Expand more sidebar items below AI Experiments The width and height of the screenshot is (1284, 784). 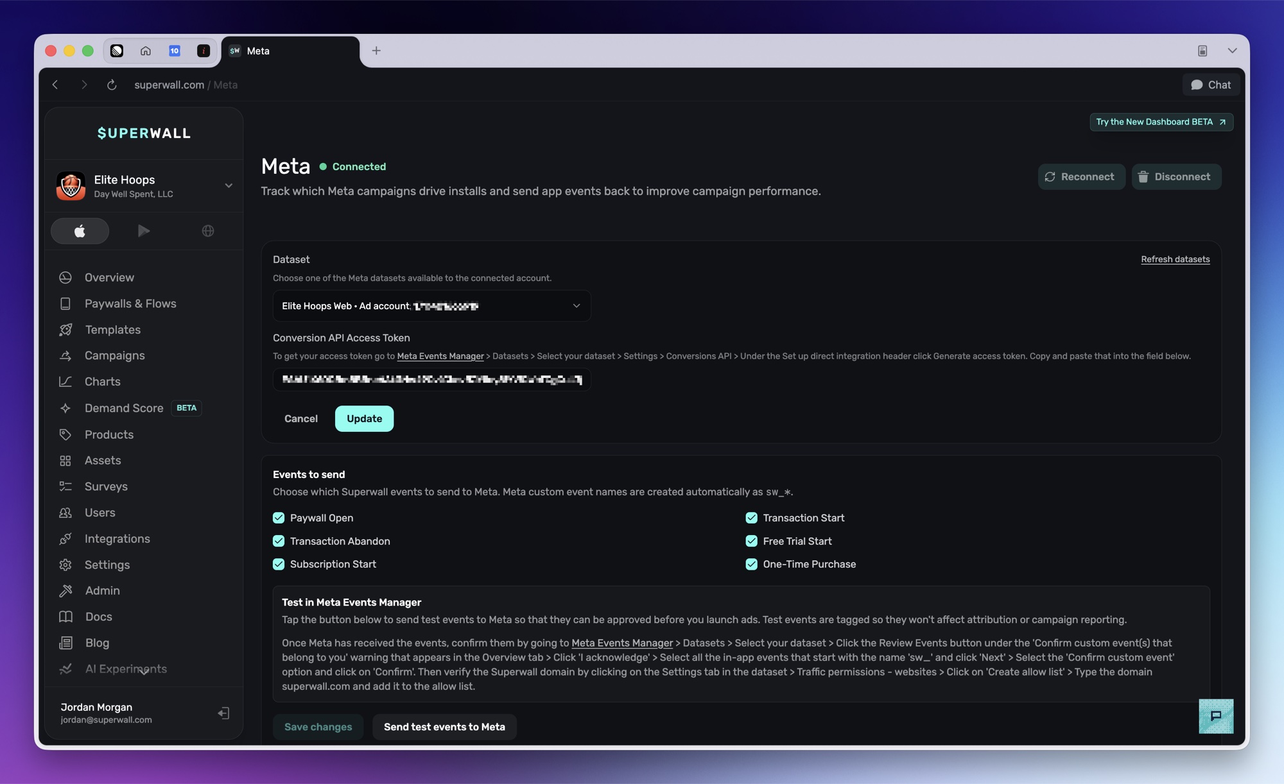click(x=144, y=672)
